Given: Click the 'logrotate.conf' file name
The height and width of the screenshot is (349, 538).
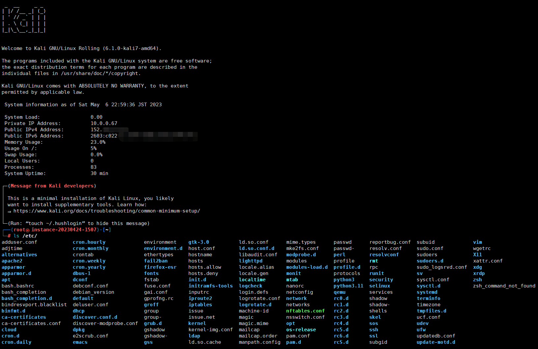Looking at the screenshot, I should click(x=260, y=298).
